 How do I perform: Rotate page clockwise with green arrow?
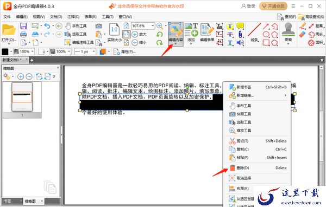(159, 42)
